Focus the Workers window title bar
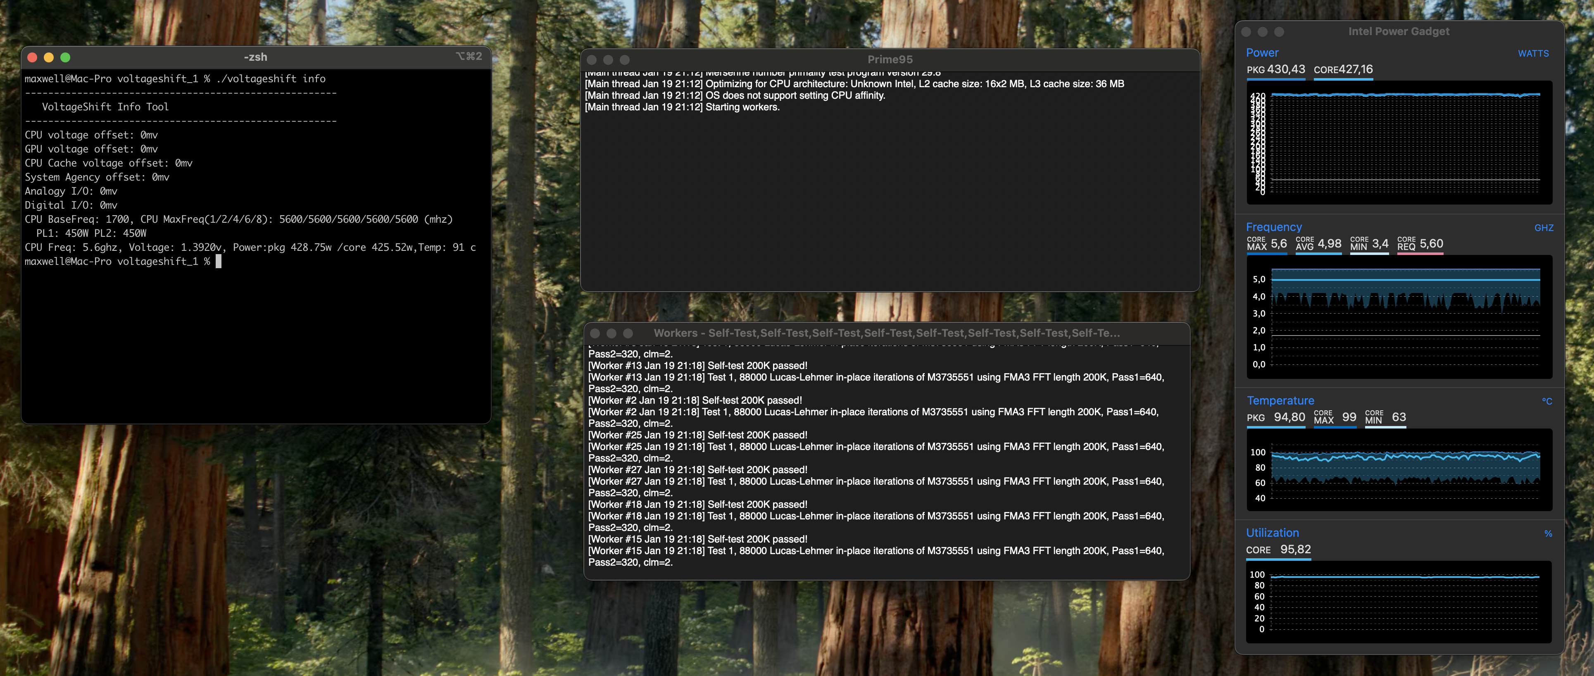Image resolution: width=1594 pixels, height=676 pixels. pyautogui.click(x=886, y=333)
